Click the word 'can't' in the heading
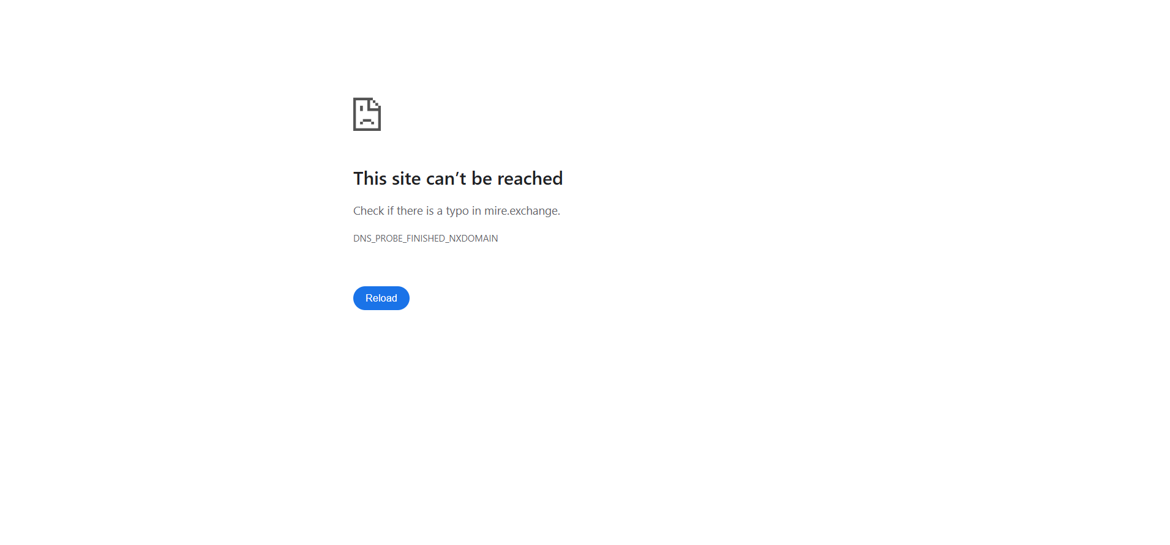Viewport: 1170px width, 545px height. tap(446, 179)
